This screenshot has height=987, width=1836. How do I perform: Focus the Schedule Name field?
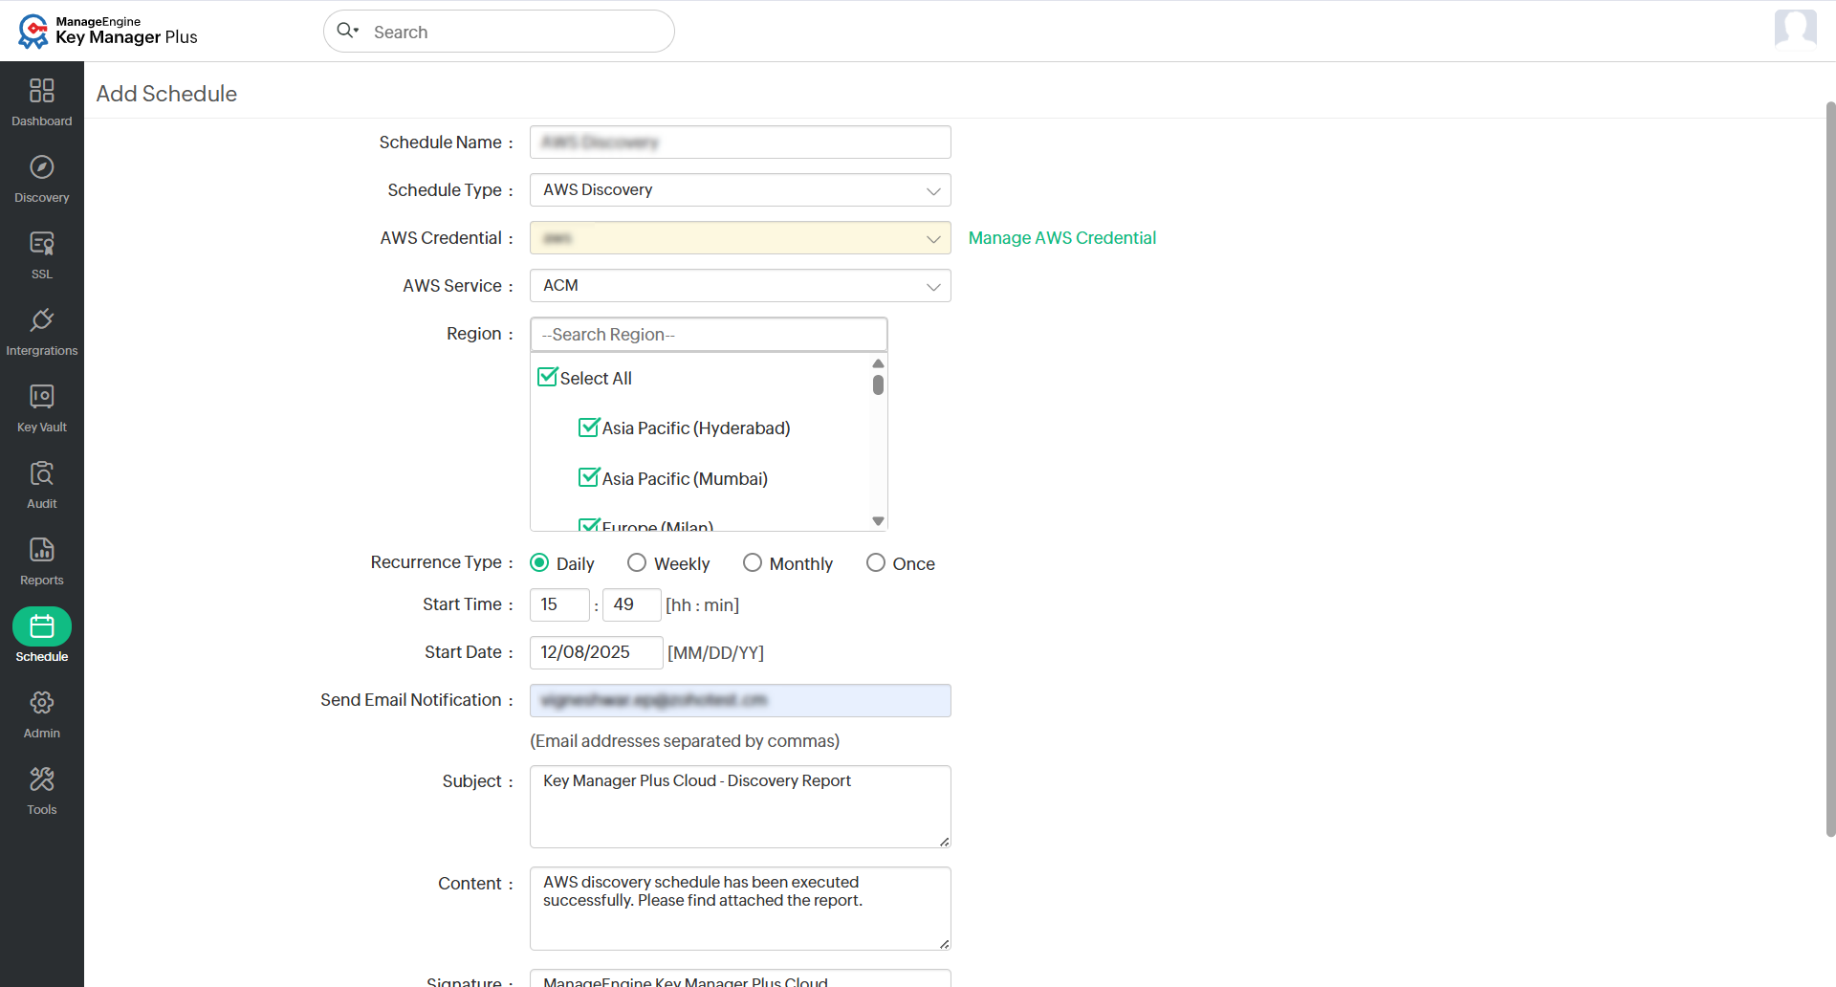740,142
